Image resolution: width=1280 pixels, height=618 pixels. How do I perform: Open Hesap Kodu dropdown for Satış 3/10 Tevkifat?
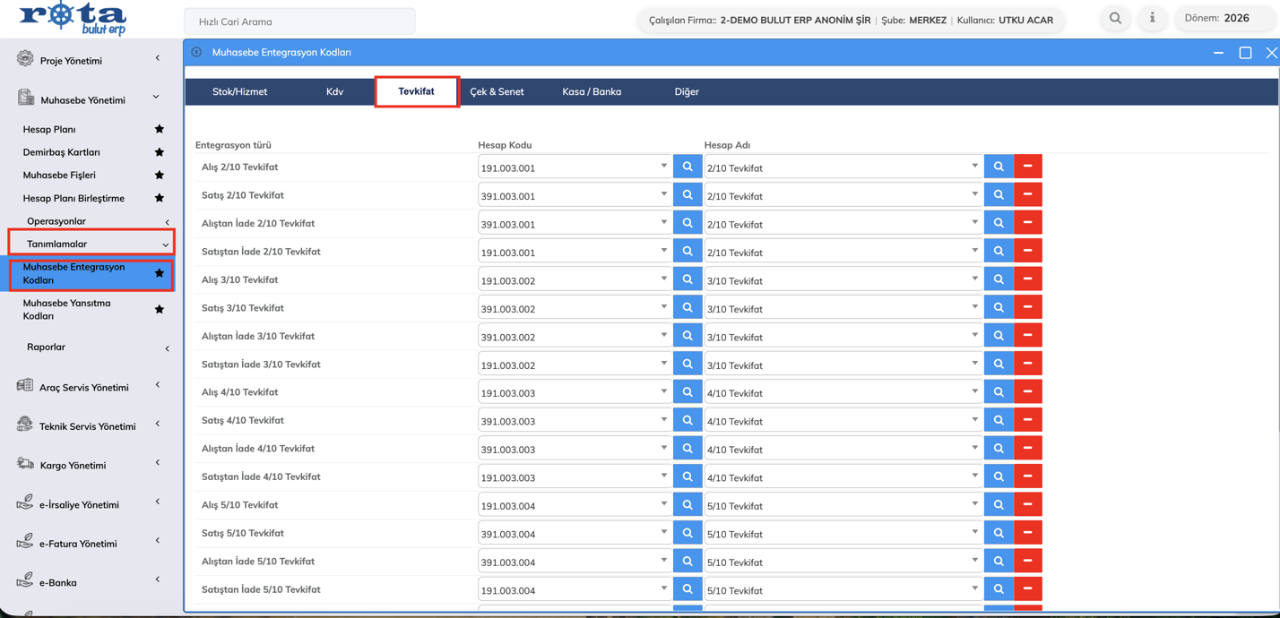click(x=663, y=307)
